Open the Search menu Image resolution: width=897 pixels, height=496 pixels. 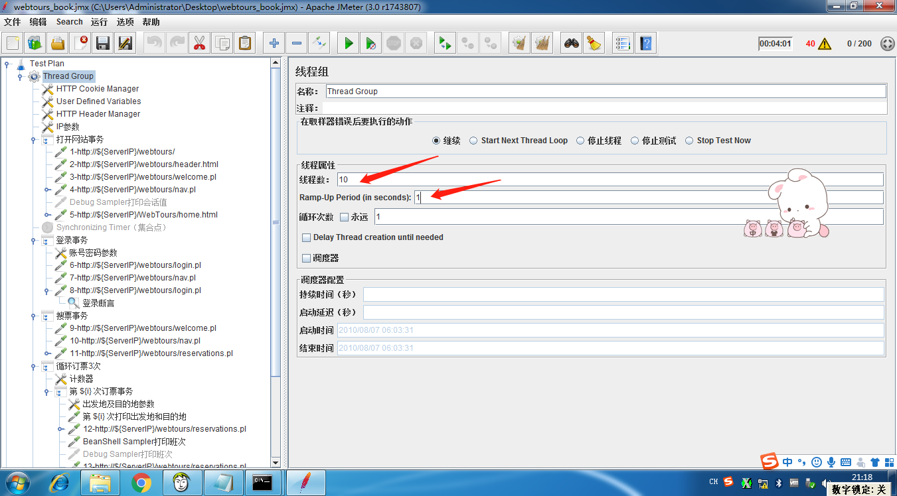coord(69,22)
